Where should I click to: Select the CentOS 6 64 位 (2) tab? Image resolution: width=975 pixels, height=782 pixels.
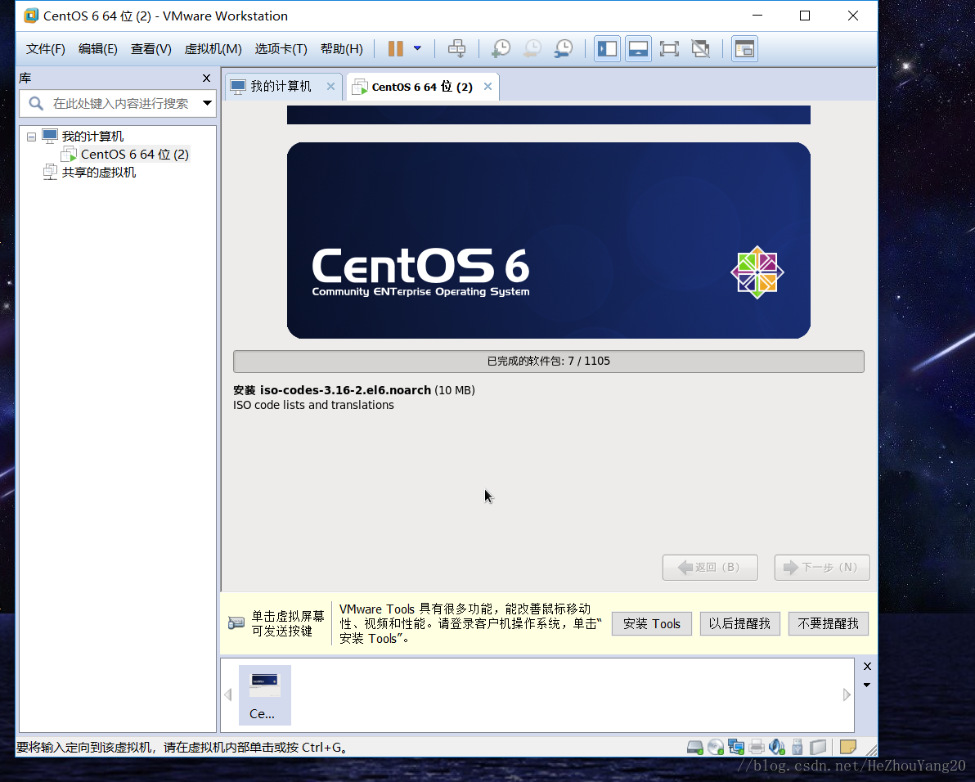tap(421, 87)
